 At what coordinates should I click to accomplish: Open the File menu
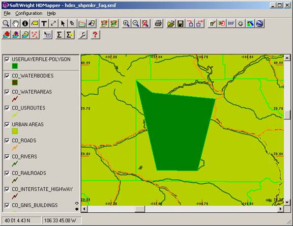point(7,13)
